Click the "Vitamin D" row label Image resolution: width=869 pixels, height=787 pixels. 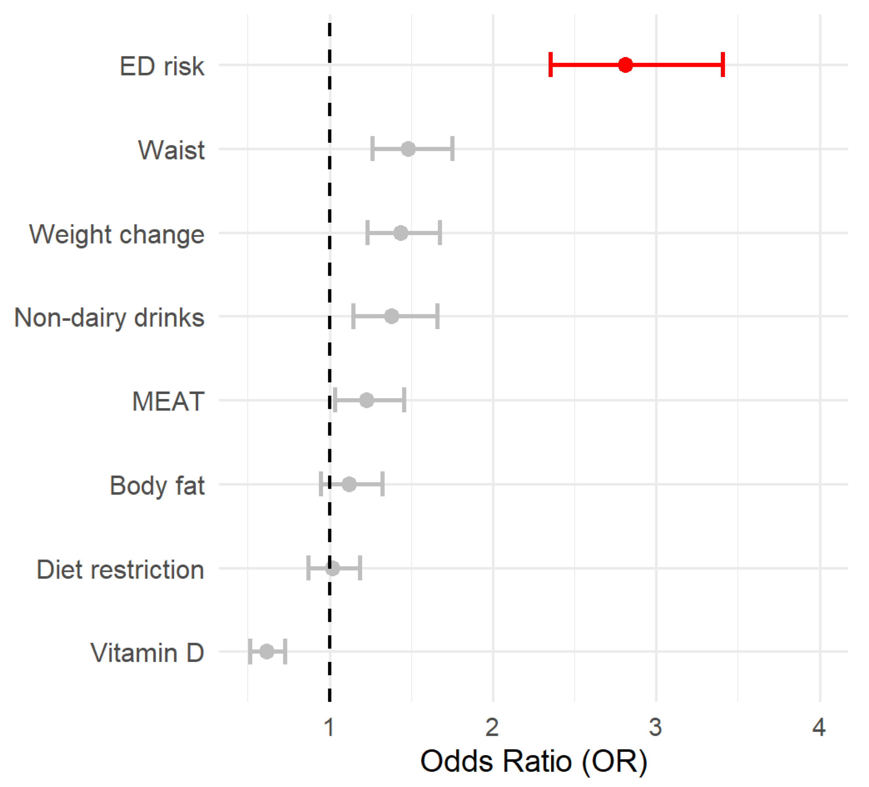147,653
